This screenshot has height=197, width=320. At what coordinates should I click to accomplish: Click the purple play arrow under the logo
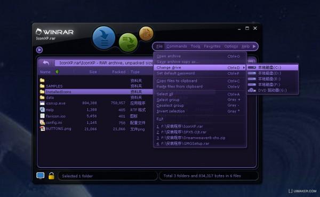coord(39,50)
